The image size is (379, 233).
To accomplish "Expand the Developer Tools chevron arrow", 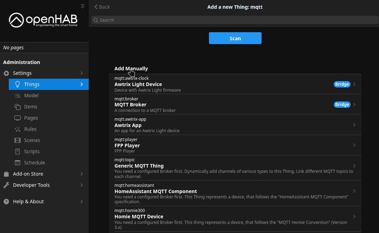I will click(82, 185).
